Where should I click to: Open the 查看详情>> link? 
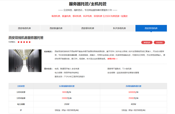pos(112,59)
